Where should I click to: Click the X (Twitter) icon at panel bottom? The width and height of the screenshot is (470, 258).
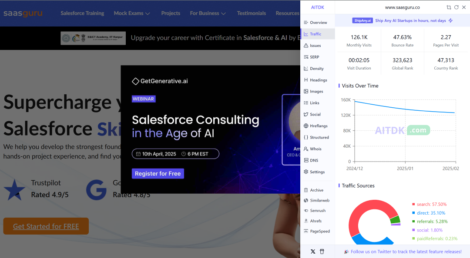click(x=313, y=251)
